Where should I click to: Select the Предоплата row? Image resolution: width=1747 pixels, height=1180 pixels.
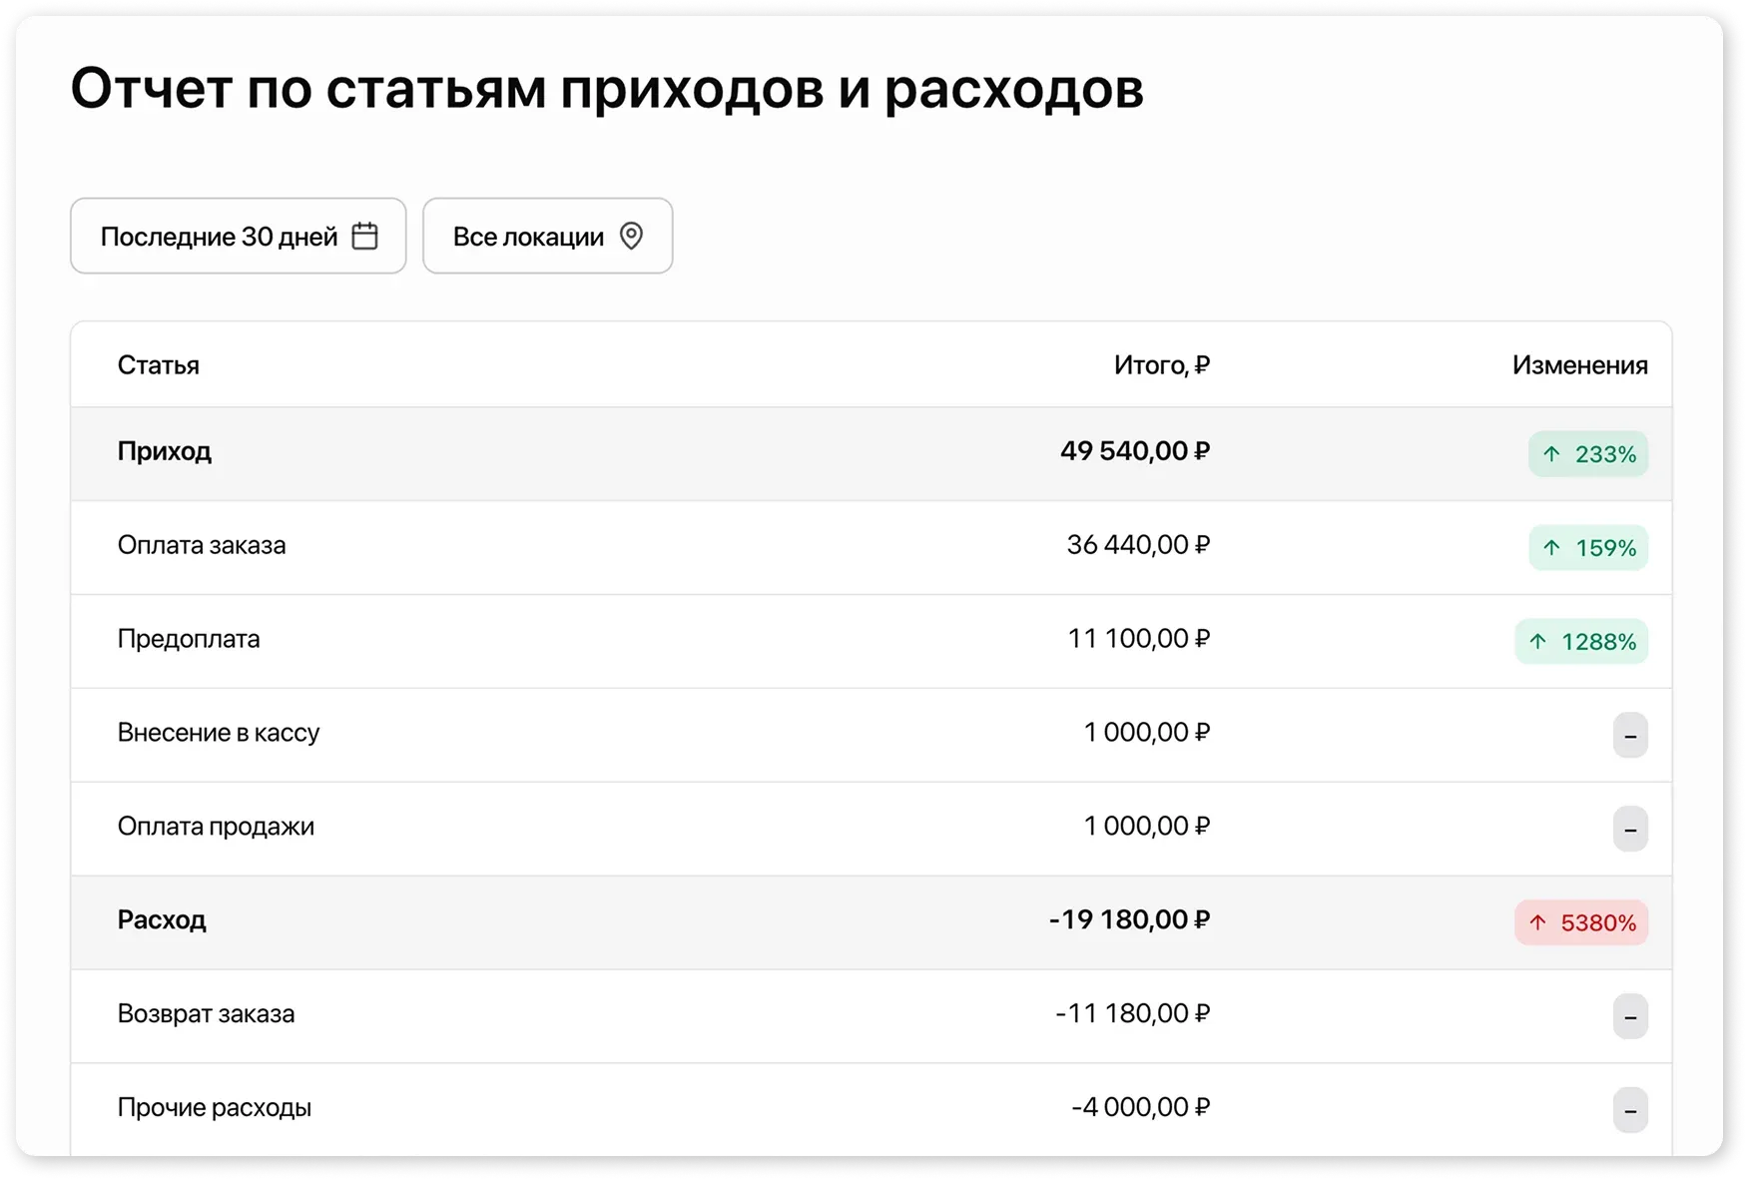(x=599, y=640)
